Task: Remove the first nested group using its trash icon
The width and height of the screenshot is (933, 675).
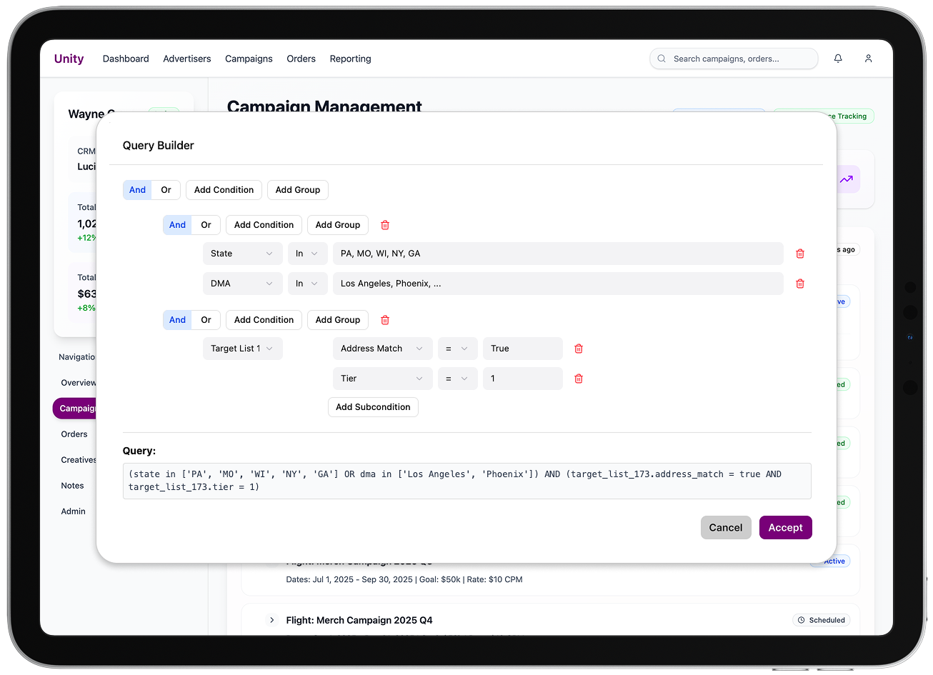Action: click(384, 224)
